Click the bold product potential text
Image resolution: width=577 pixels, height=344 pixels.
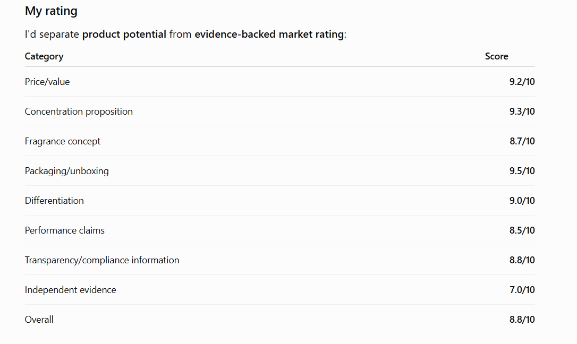(x=124, y=34)
